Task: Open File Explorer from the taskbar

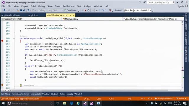Action: pyautogui.click(x=64, y=103)
